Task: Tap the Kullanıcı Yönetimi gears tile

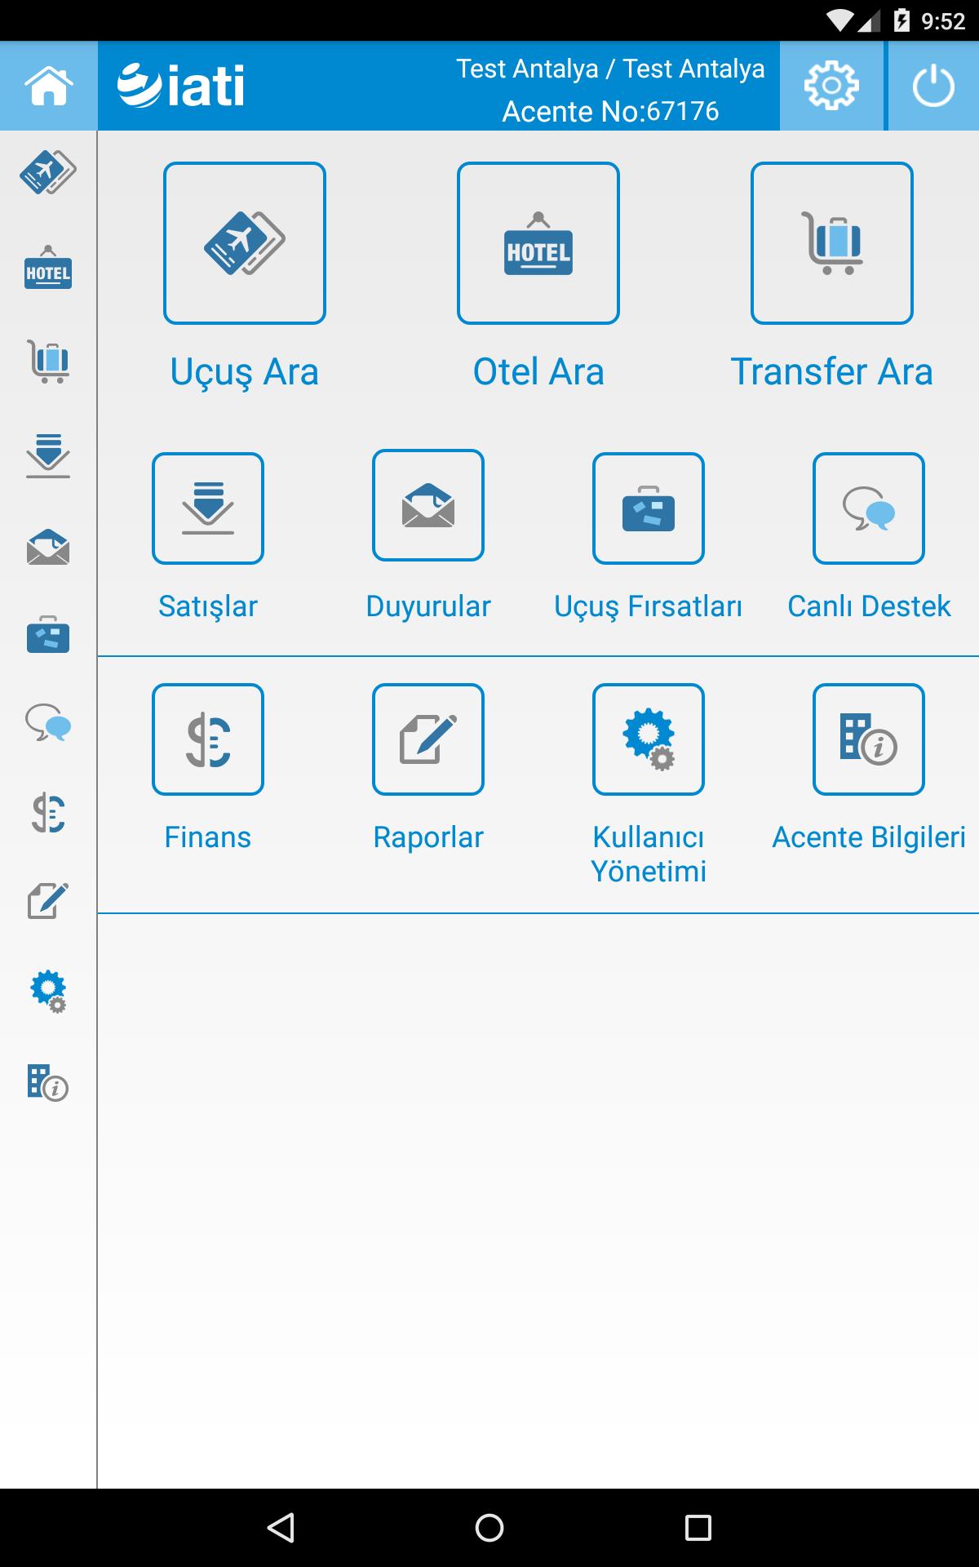Action: [x=649, y=739]
